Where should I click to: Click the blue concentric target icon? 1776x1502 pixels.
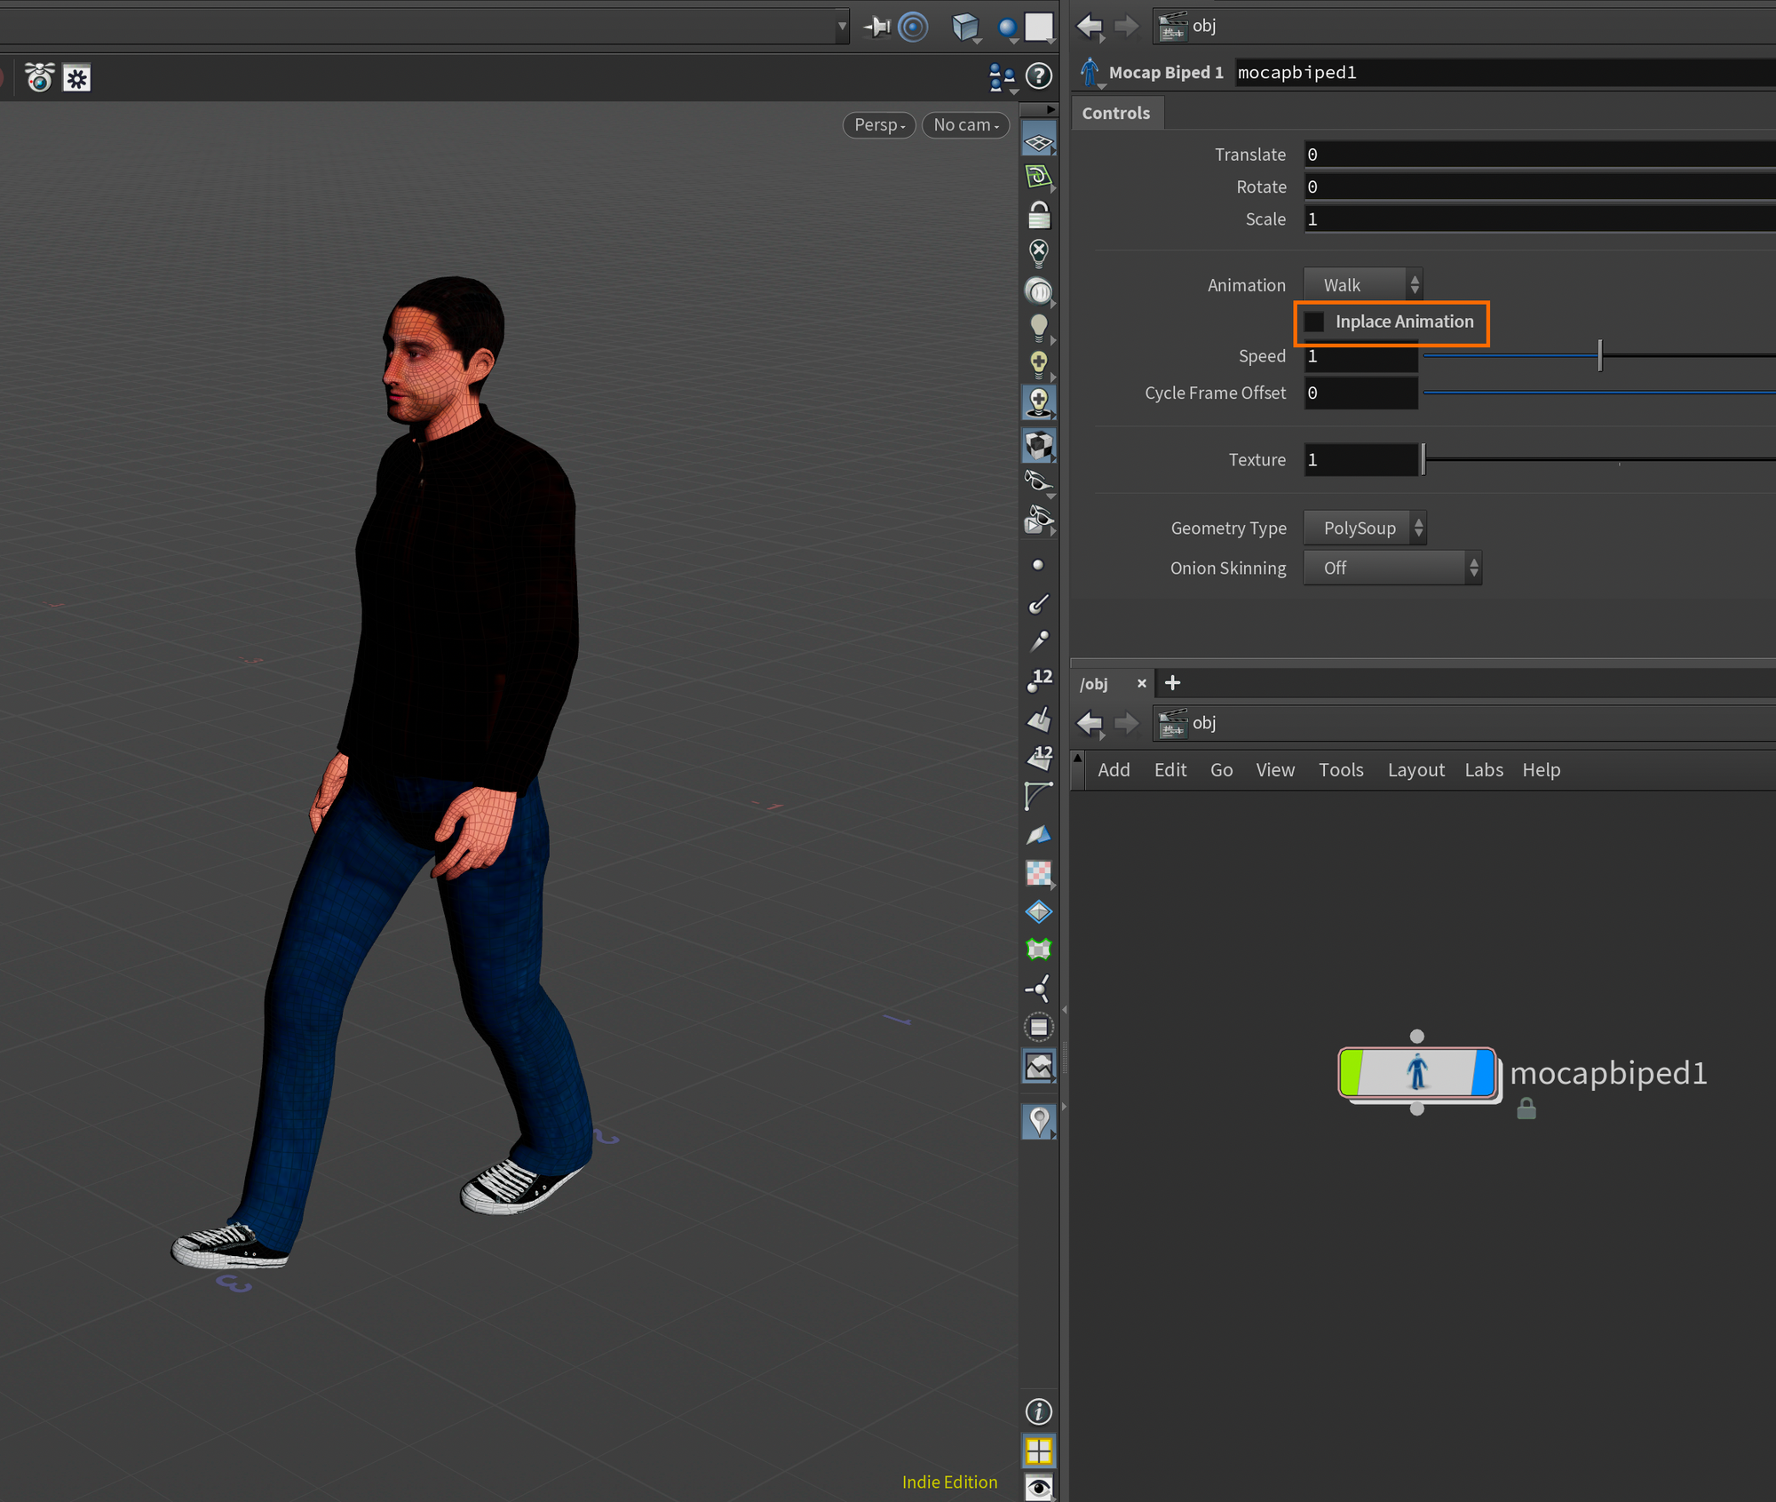[913, 27]
